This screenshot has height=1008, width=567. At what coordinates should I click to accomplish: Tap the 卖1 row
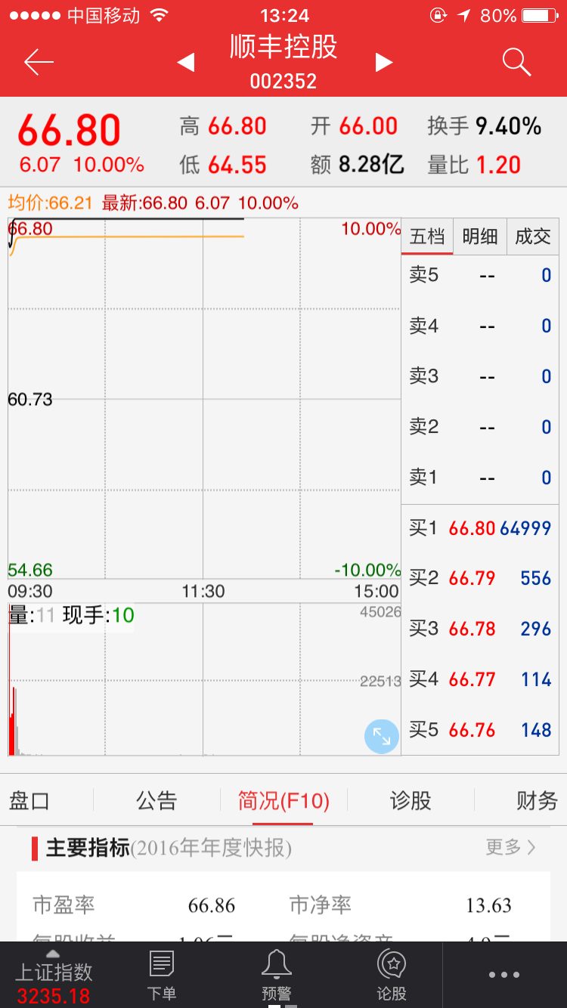[x=480, y=478]
